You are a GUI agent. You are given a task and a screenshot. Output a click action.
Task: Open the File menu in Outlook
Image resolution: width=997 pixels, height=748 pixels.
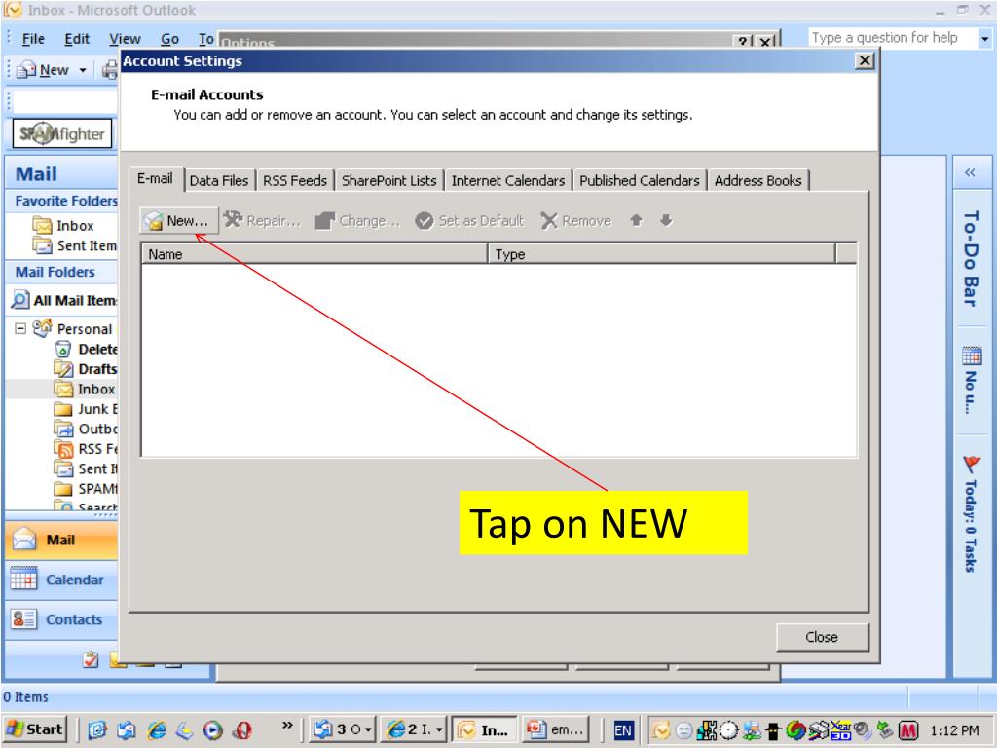pos(33,39)
